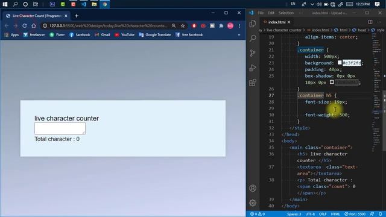Open the Search view in VS Code
386x217 pixels.
253,38
